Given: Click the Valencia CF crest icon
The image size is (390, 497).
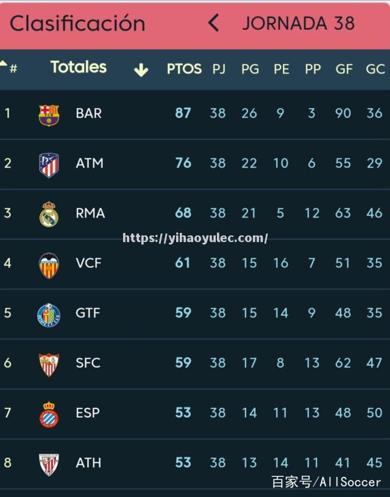Looking at the screenshot, I should pos(49,265).
